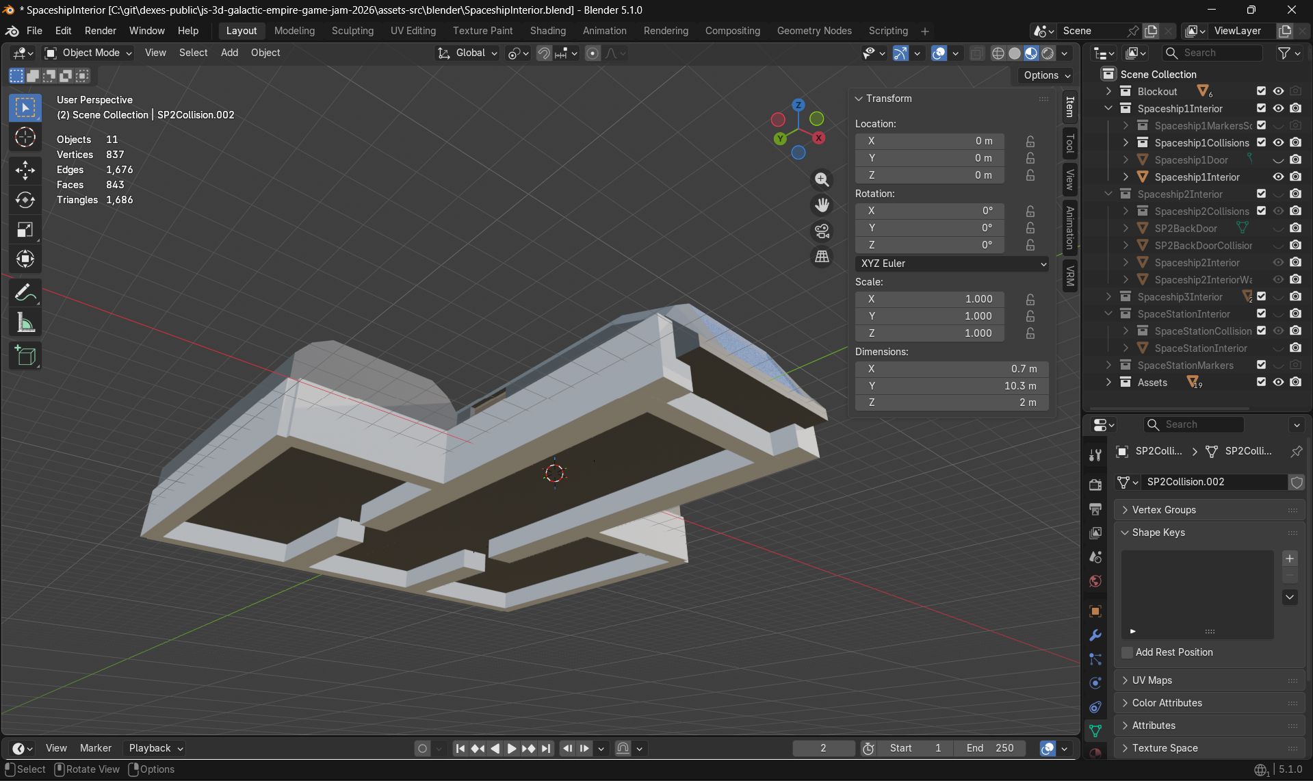Screen dimensions: 1313x781
Task: Open the World properties tab
Action: click(x=1095, y=580)
